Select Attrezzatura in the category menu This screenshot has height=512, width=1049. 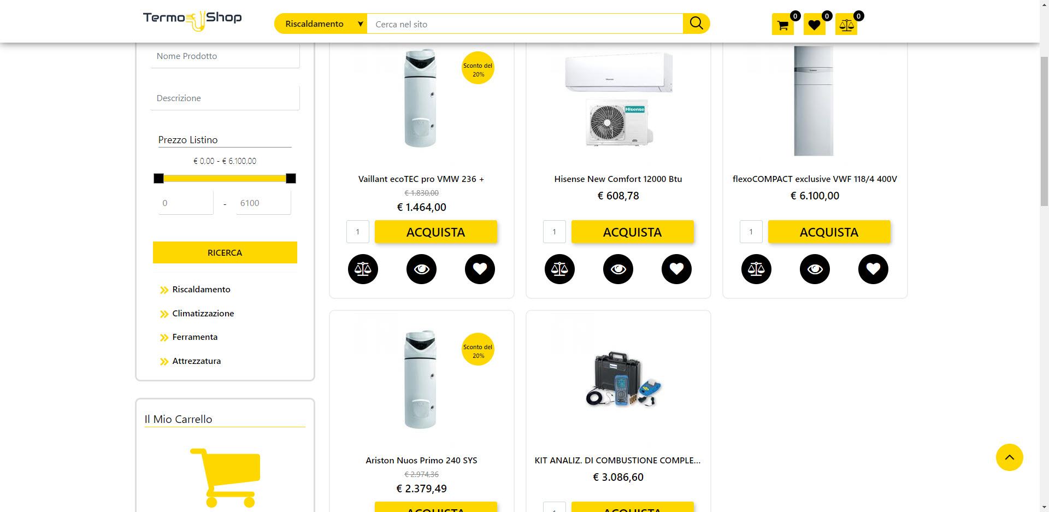196,361
